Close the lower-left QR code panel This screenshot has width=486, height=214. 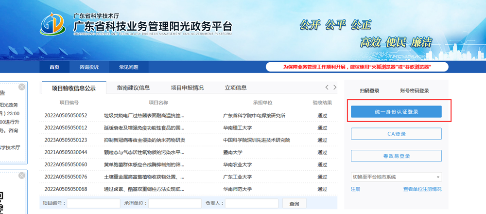pyautogui.click(x=21, y=176)
